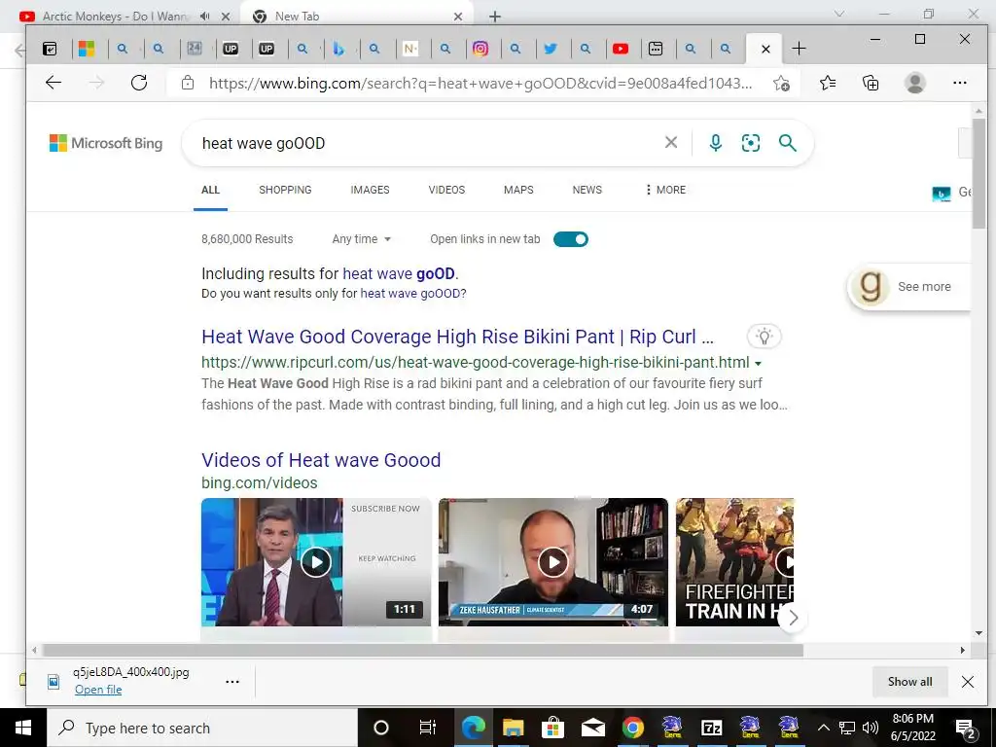This screenshot has height=747, width=996.
Task: Switch to Chrome's New Tab tab
Action: (356, 17)
